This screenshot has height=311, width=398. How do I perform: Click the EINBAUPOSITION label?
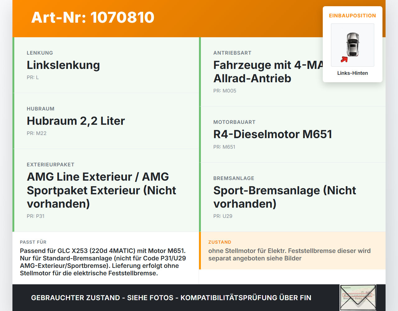[353, 16]
